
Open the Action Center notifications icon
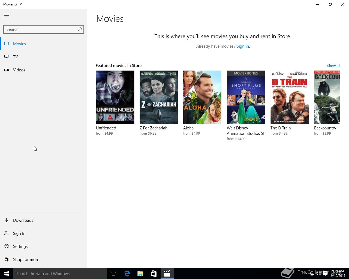325,274
